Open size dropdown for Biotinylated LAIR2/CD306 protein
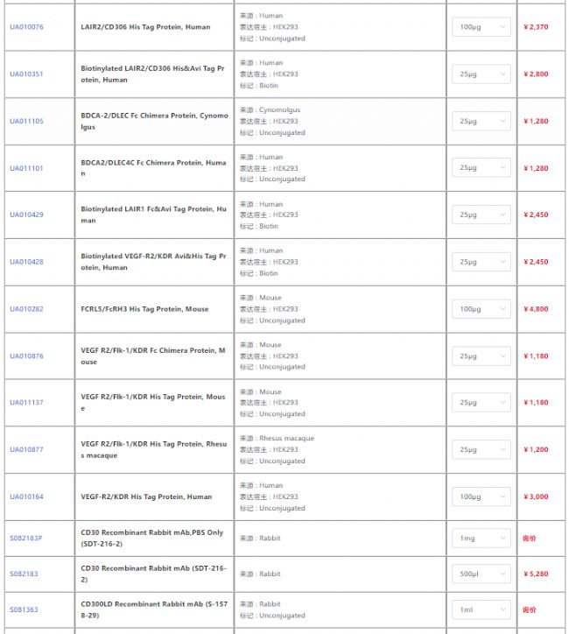Viewport: 569px width, 634px height. point(481,74)
